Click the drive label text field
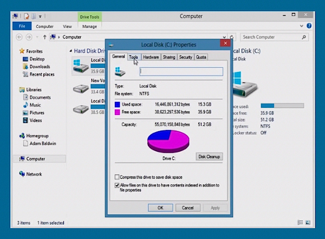The height and width of the screenshot is (239, 325). [181, 72]
